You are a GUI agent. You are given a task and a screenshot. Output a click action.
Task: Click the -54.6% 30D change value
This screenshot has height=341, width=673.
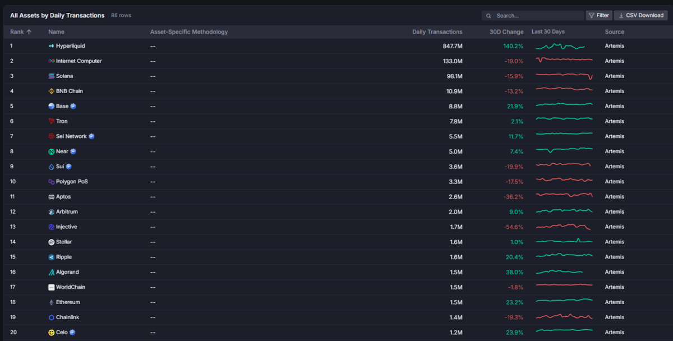click(514, 227)
